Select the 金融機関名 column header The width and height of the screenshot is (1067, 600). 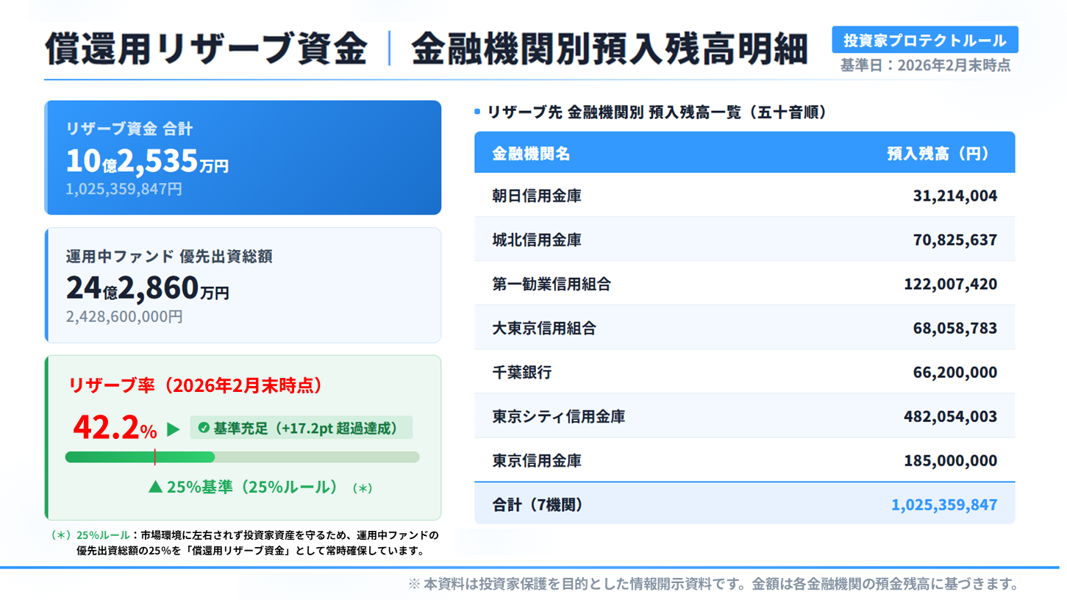(531, 154)
